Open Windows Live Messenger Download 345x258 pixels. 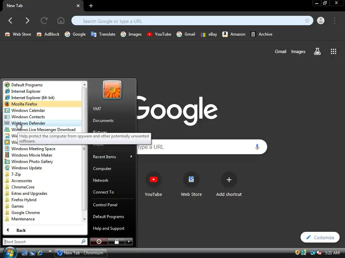(x=43, y=129)
